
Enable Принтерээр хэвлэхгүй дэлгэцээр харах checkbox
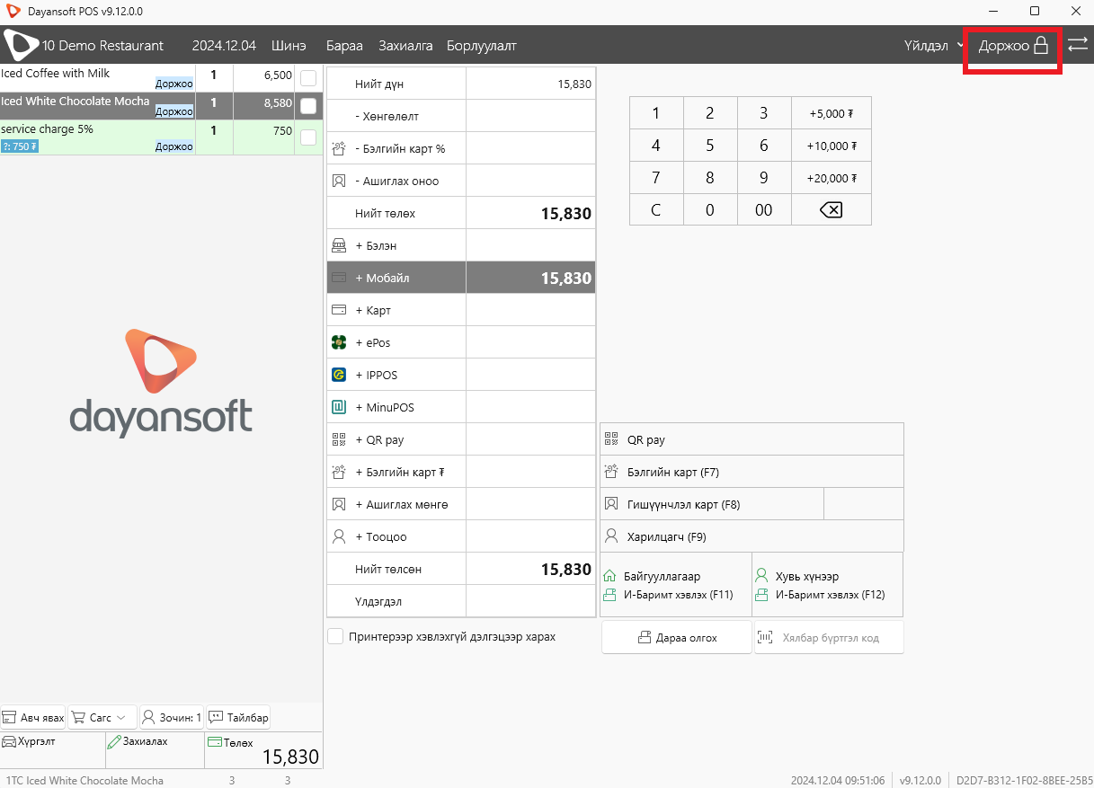tap(335, 636)
